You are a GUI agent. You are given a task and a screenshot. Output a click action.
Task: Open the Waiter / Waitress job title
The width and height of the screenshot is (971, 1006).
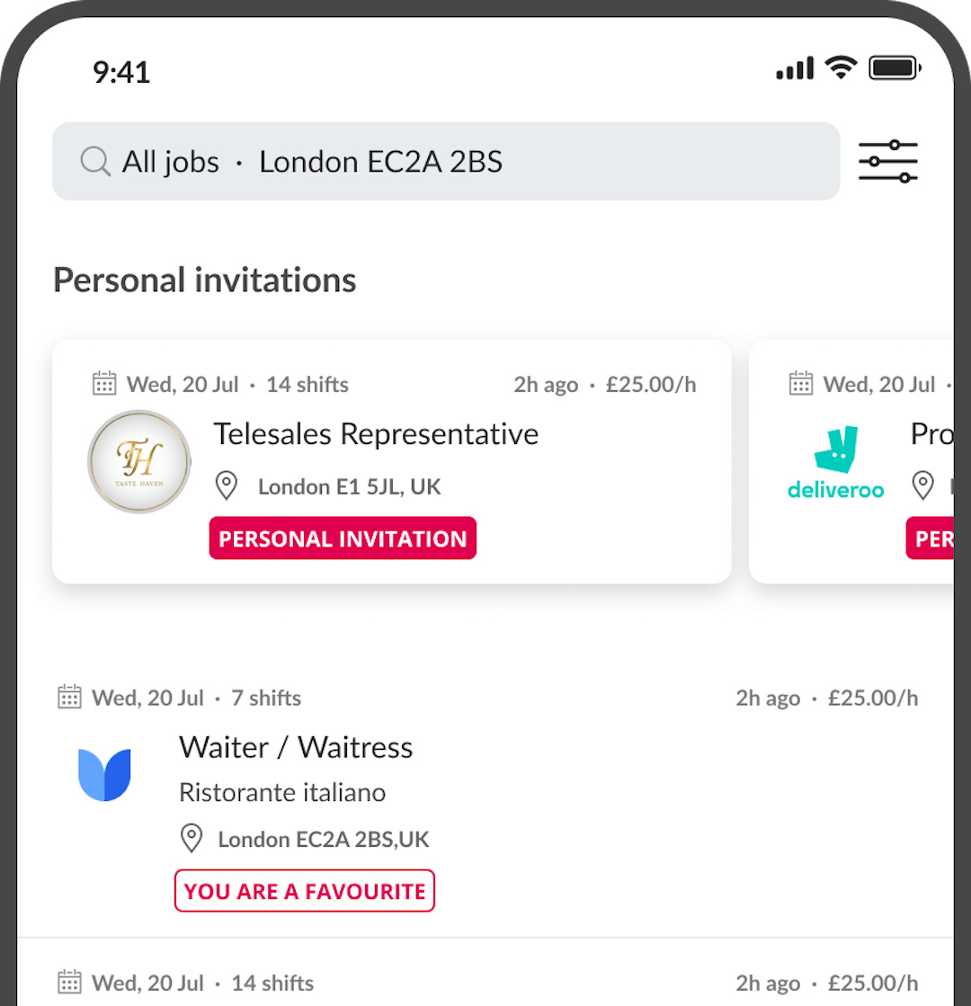(296, 747)
